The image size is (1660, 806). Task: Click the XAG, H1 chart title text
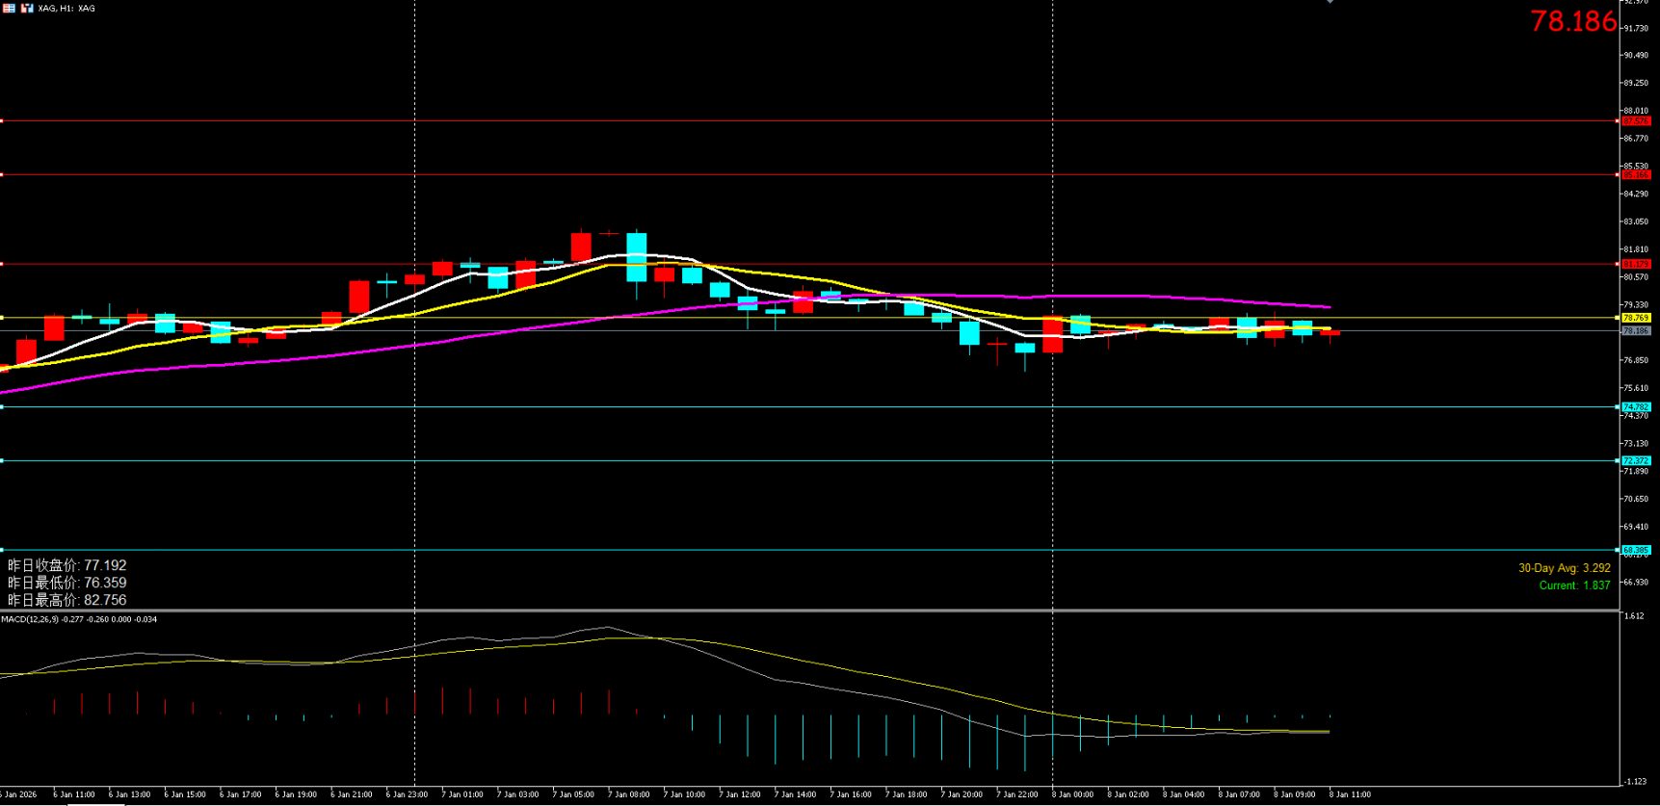(x=66, y=9)
